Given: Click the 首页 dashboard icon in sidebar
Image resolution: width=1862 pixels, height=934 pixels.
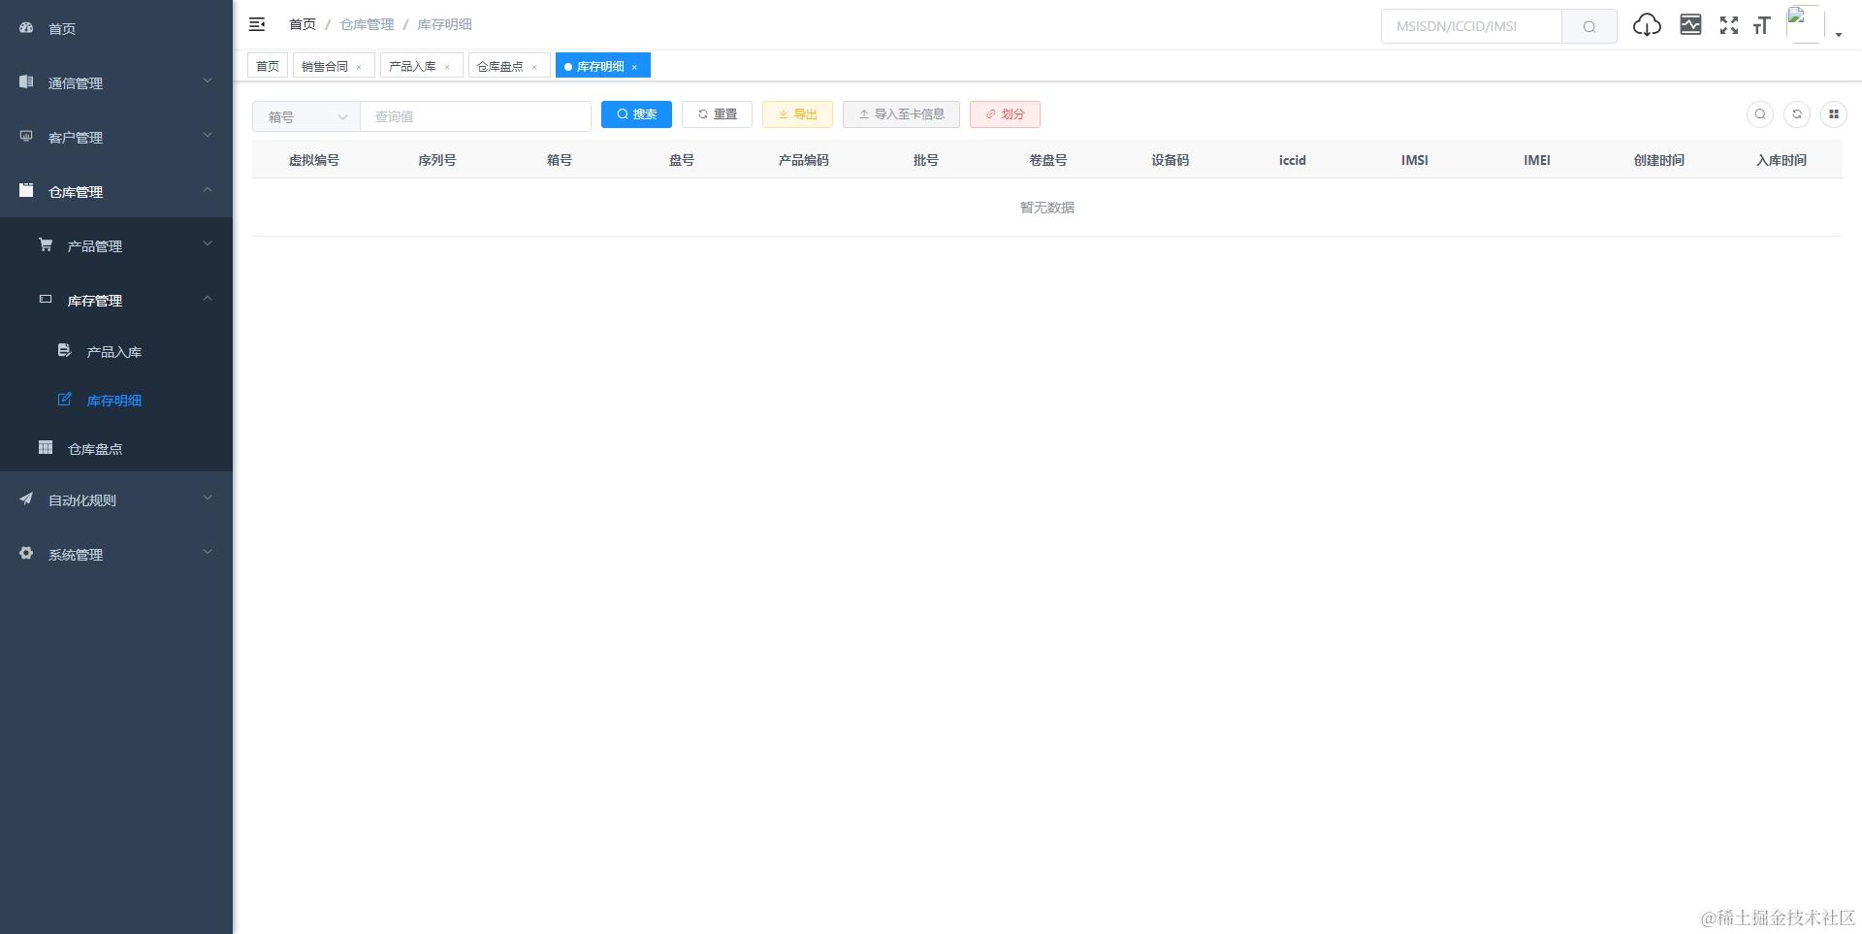Looking at the screenshot, I should [x=26, y=28].
